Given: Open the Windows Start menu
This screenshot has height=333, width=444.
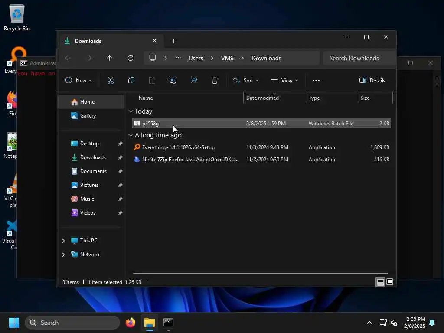Looking at the screenshot, I should 14,323.
